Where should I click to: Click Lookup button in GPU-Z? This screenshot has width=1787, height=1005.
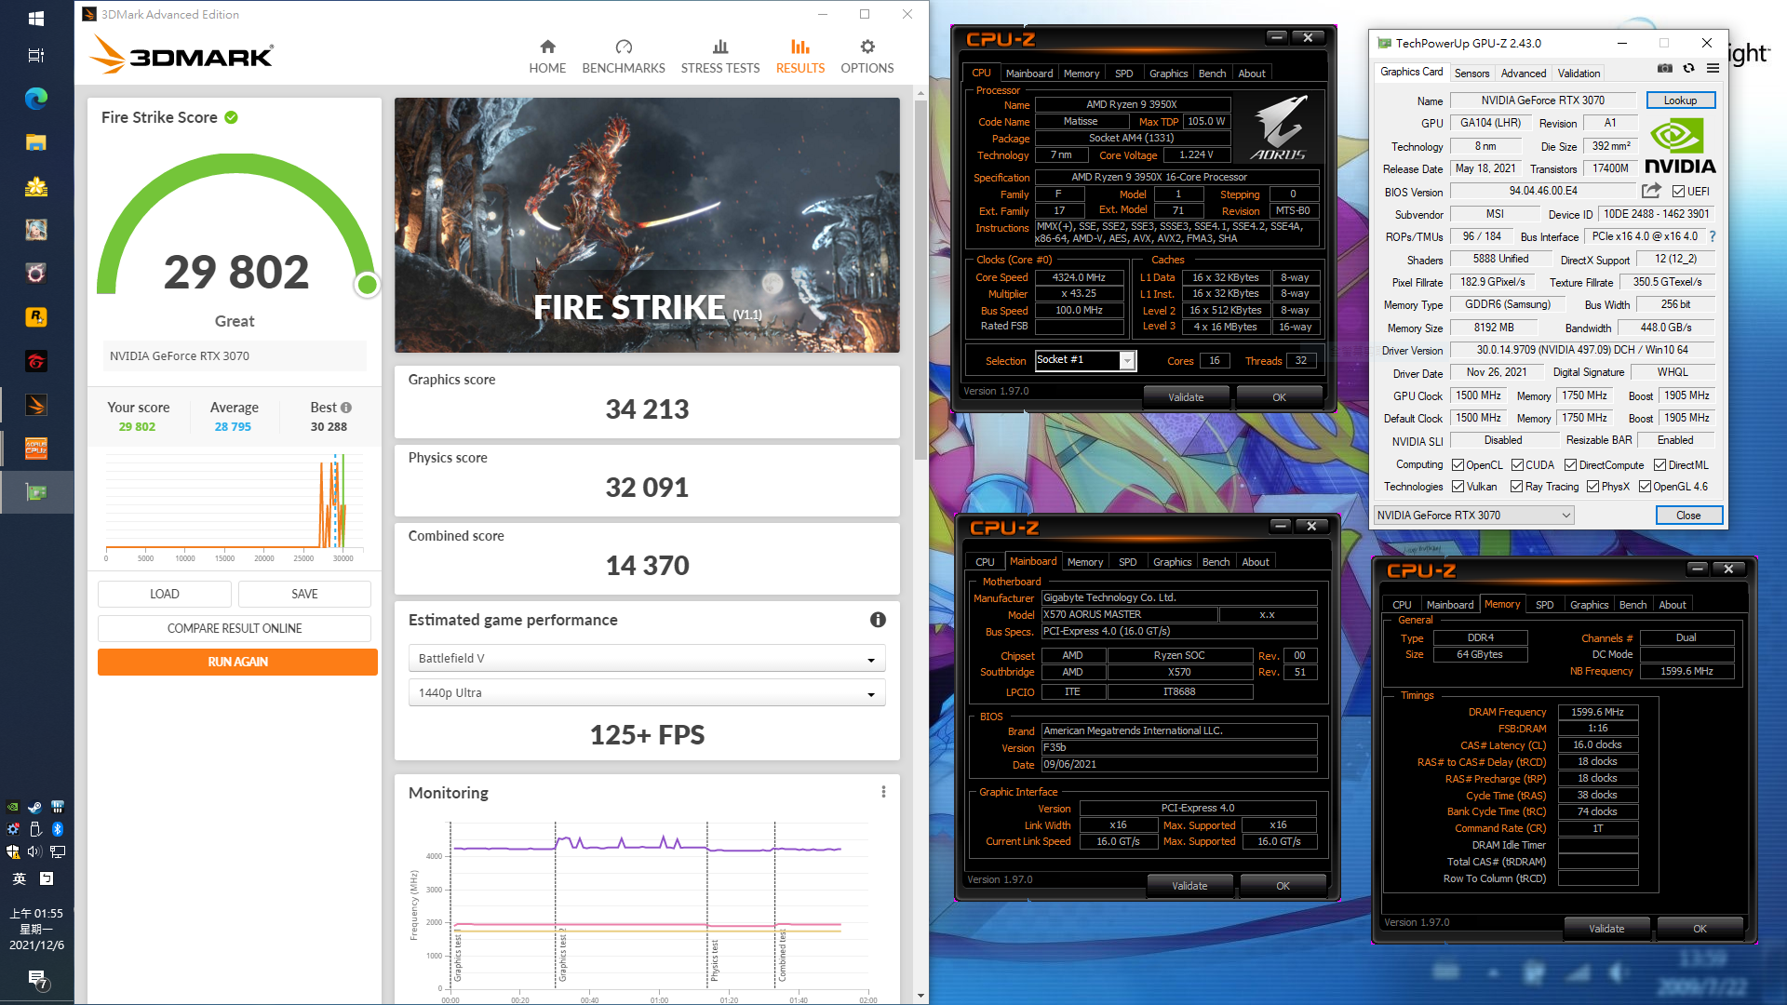click(x=1680, y=100)
